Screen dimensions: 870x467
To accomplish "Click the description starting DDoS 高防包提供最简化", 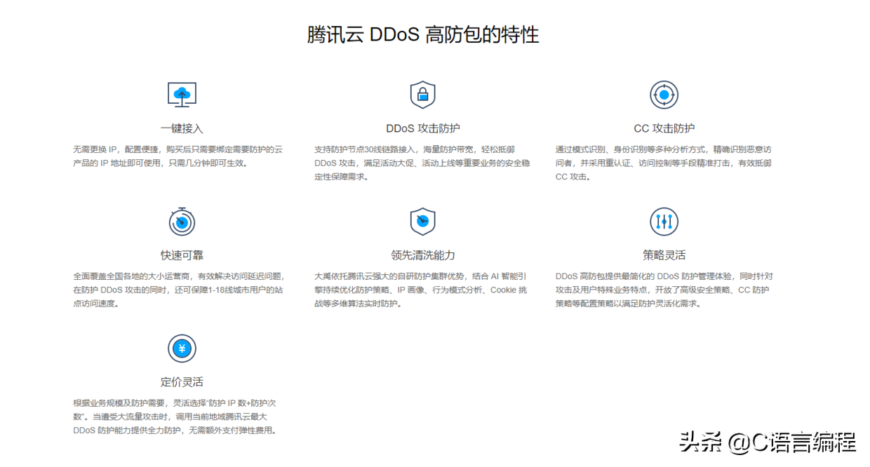I will pyautogui.click(x=664, y=290).
